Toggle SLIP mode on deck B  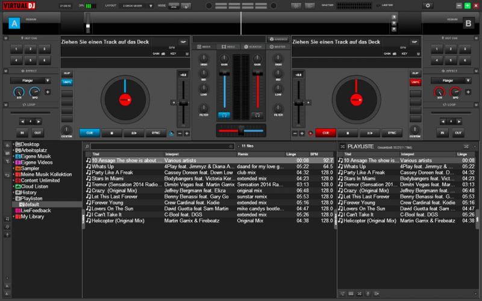click(x=415, y=73)
